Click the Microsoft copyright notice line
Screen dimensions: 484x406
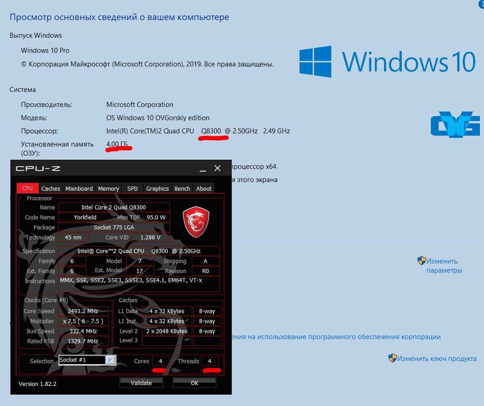pos(147,64)
